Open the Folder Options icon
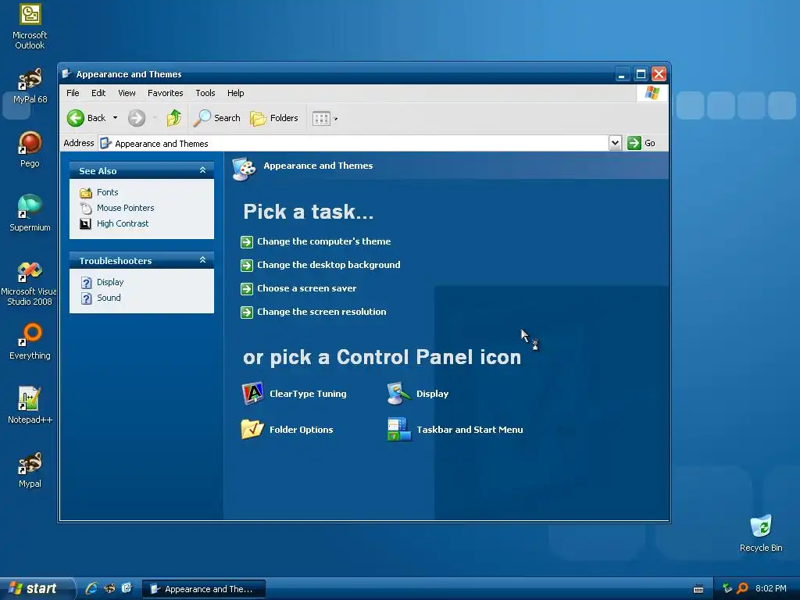800x600 pixels. (252, 429)
